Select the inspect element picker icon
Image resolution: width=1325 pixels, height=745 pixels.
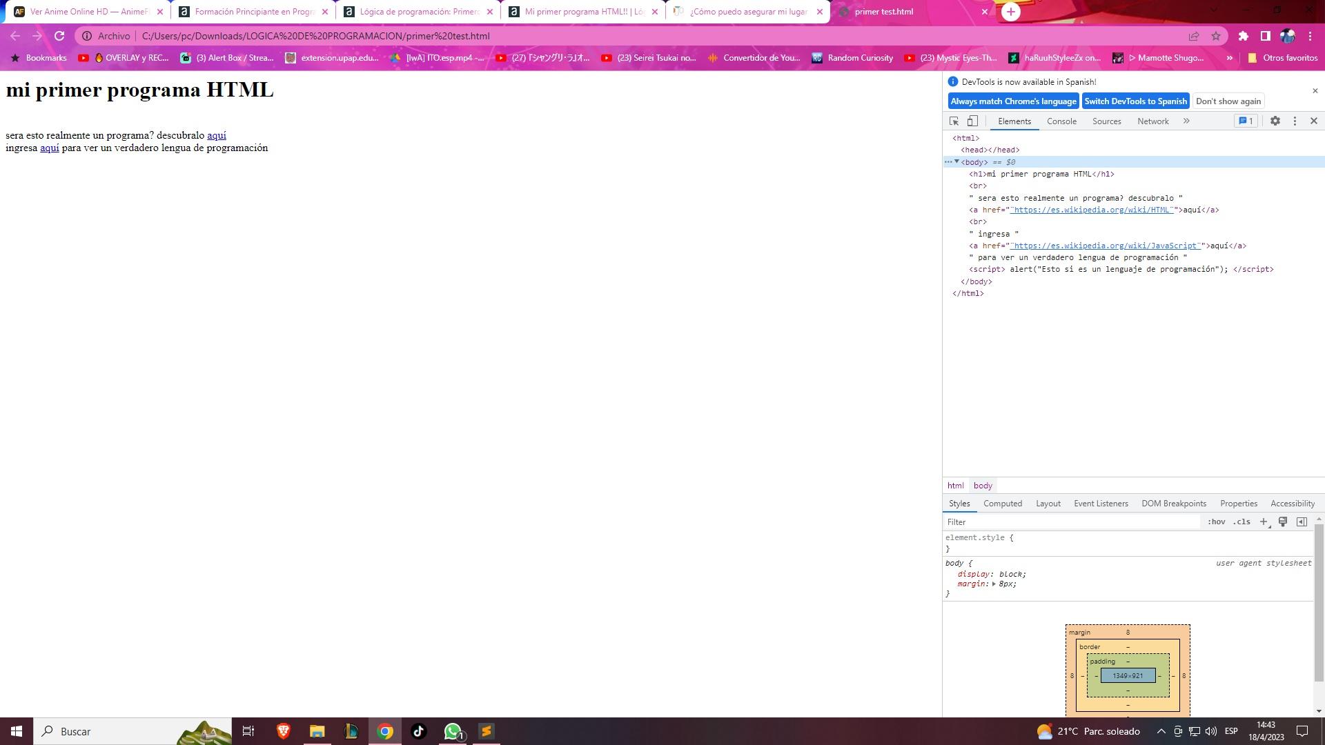click(x=954, y=121)
